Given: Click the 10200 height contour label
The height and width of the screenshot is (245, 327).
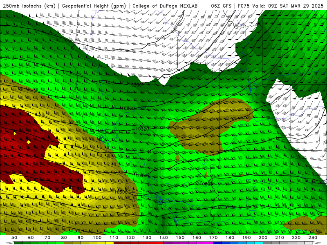Looking at the screenshot, I should 135,85.
